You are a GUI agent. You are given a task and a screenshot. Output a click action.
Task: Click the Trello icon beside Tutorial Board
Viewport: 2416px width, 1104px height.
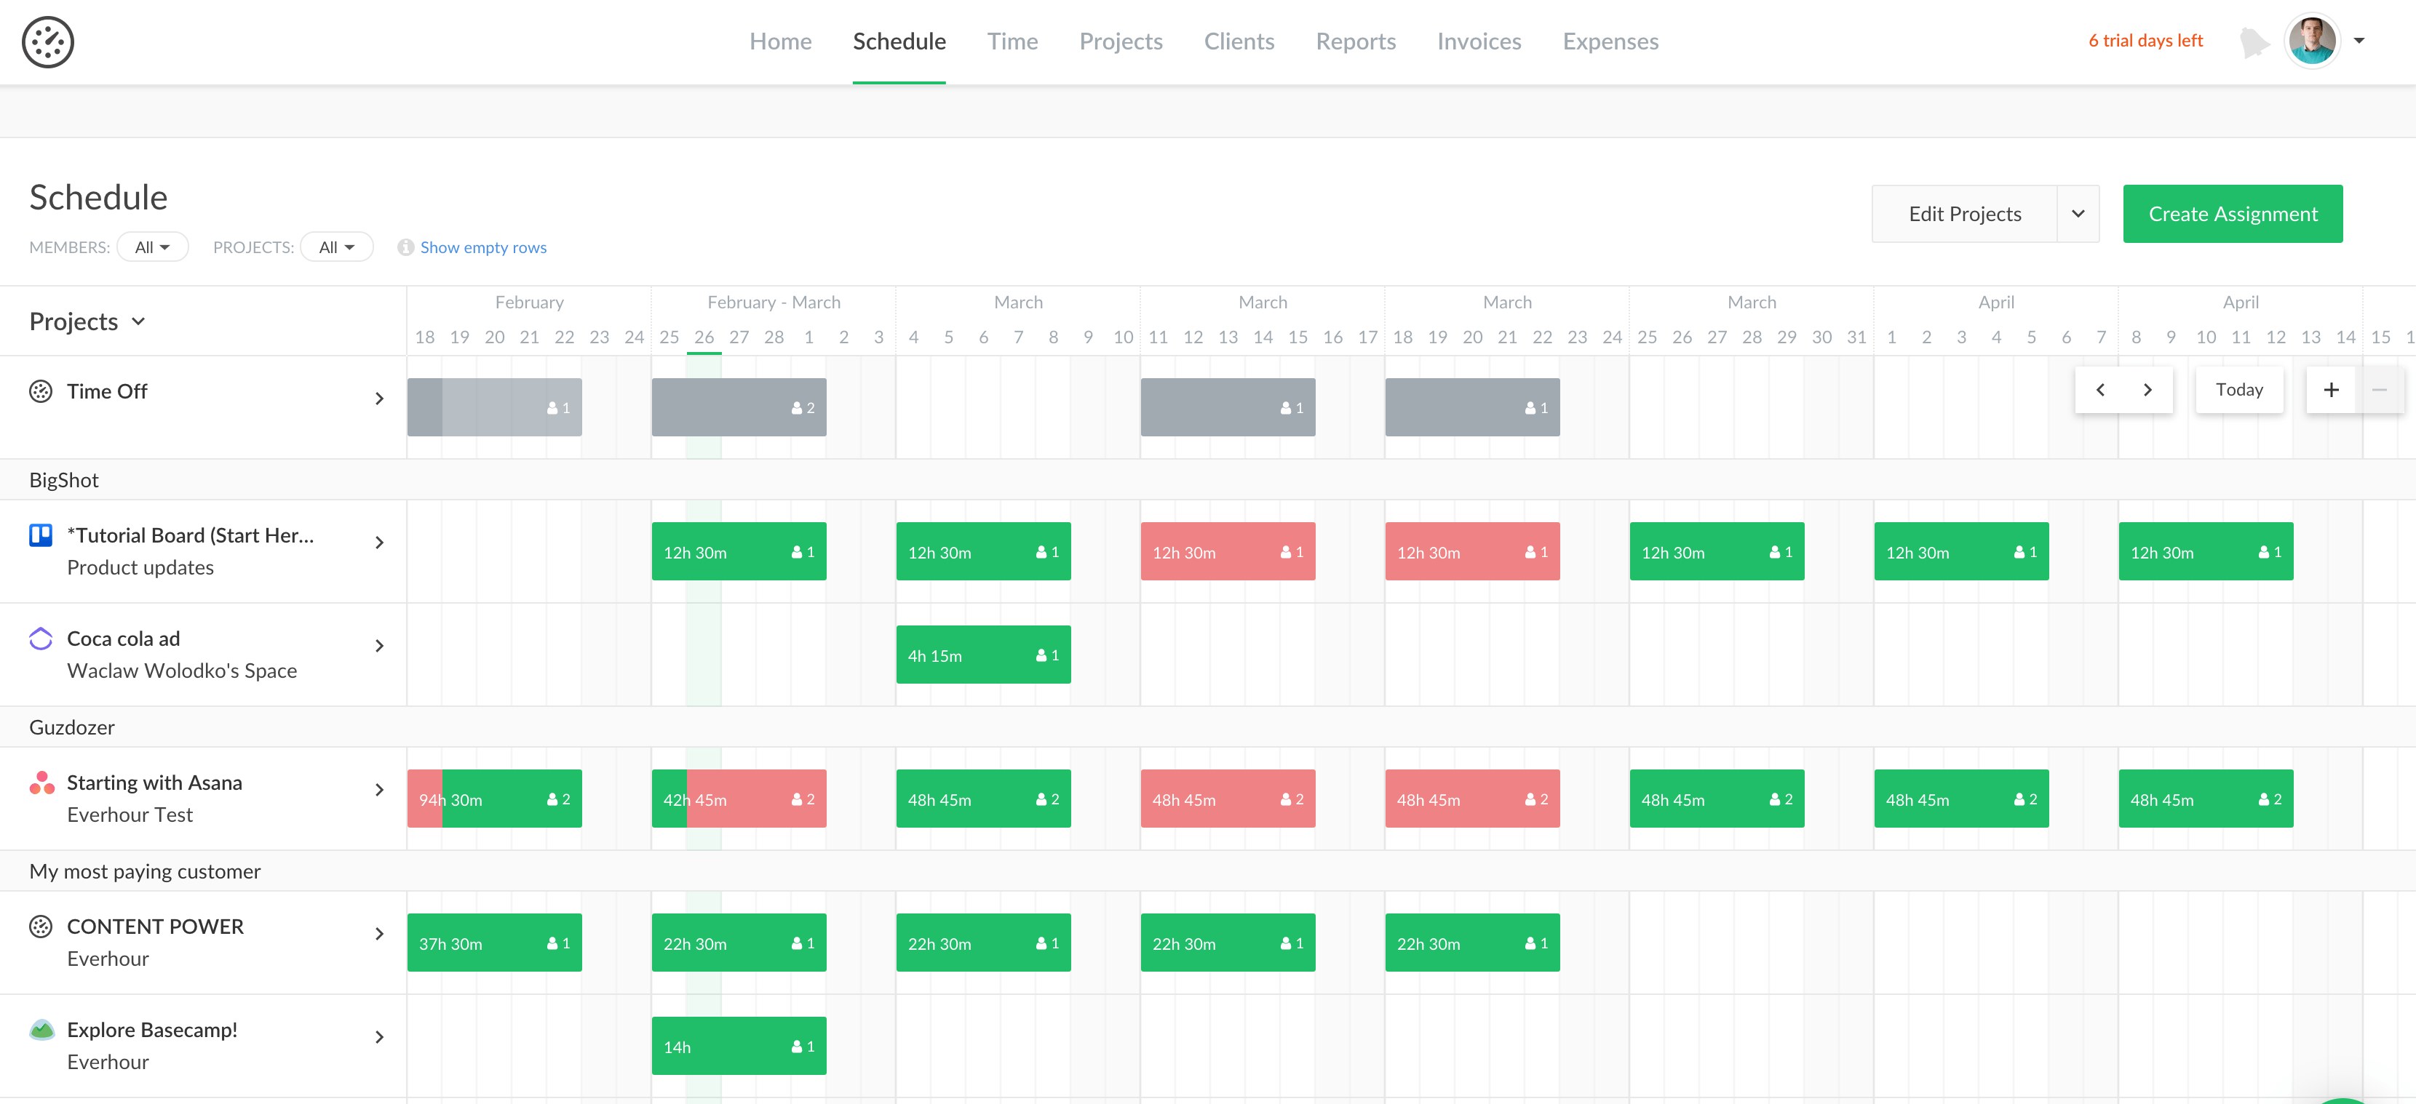pos(40,535)
